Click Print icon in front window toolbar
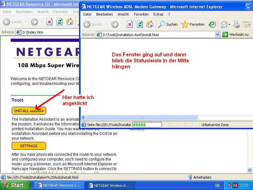The image size is (253, 190). coord(237,25)
